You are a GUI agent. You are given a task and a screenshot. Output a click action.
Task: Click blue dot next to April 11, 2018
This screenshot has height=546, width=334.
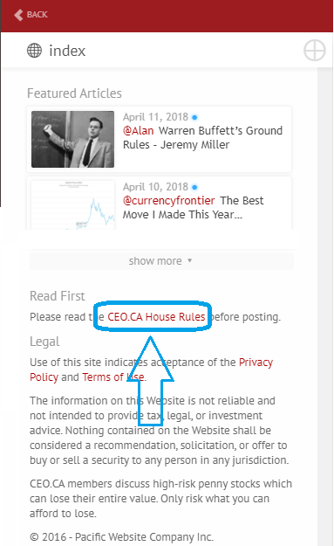pyautogui.click(x=194, y=117)
